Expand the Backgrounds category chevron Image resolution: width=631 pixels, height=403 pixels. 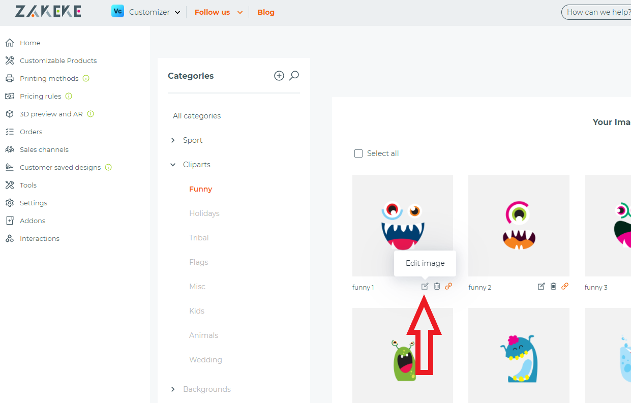click(173, 389)
